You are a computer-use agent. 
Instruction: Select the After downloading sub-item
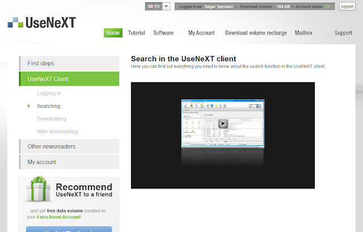[57, 132]
